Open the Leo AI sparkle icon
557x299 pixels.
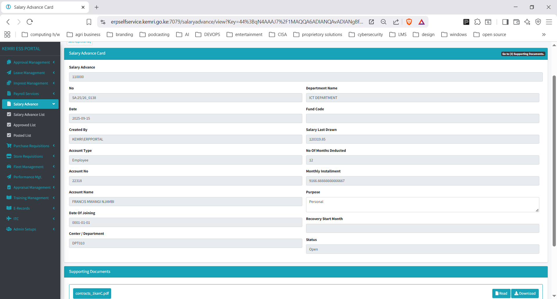527,22
